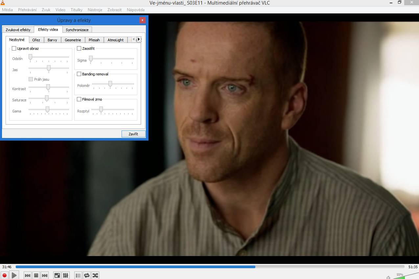Toggle shuffle random playback icon

pos(95,275)
